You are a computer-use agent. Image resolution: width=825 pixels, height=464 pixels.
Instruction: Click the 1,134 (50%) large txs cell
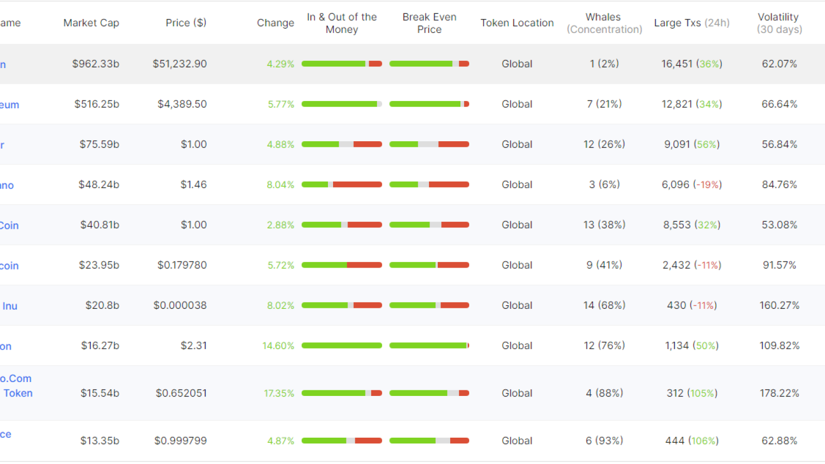[692, 345]
